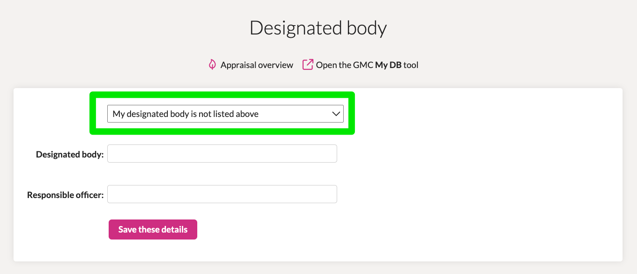Click the external-link icon before GMC tool
The width and height of the screenshot is (637, 274).
(308, 65)
